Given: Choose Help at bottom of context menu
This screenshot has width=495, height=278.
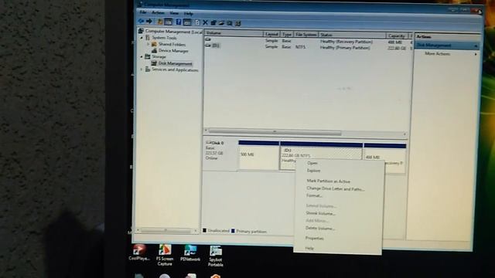Looking at the screenshot, I should [x=309, y=249].
